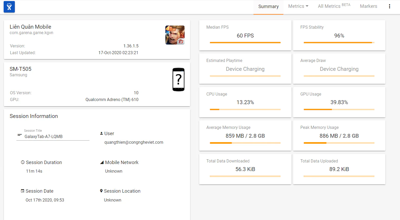
Task: Click the signal icon beside Mobile Network
Action: (102, 162)
